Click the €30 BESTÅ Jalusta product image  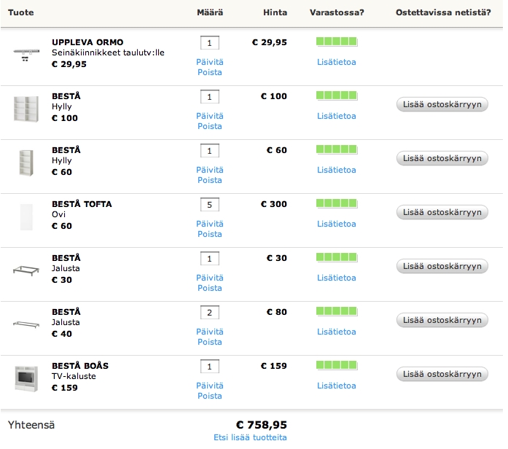(28, 270)
